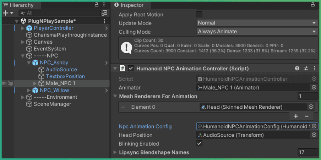This screenshot has height=160, width=321.
Task: Expand Lipsync Blendshape Names list
Action: [116, 152]
